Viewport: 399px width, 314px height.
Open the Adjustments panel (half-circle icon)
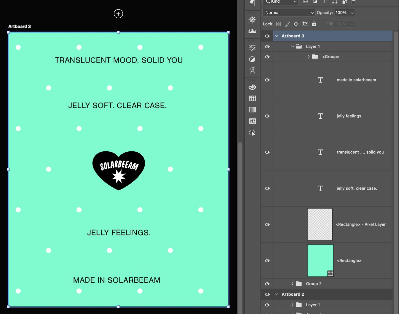tap(252, 59)
